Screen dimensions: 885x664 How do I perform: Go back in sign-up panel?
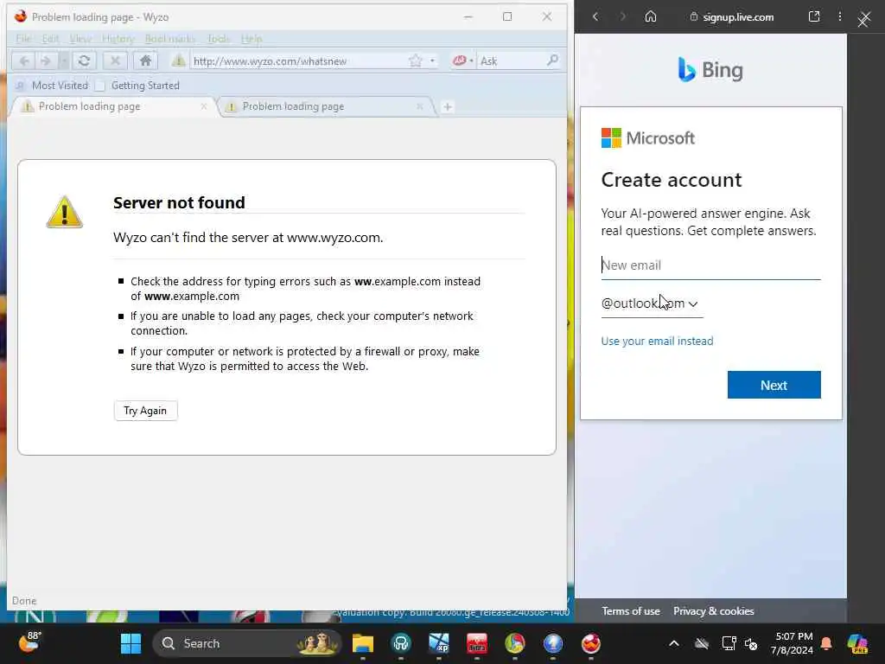(595, 17)
